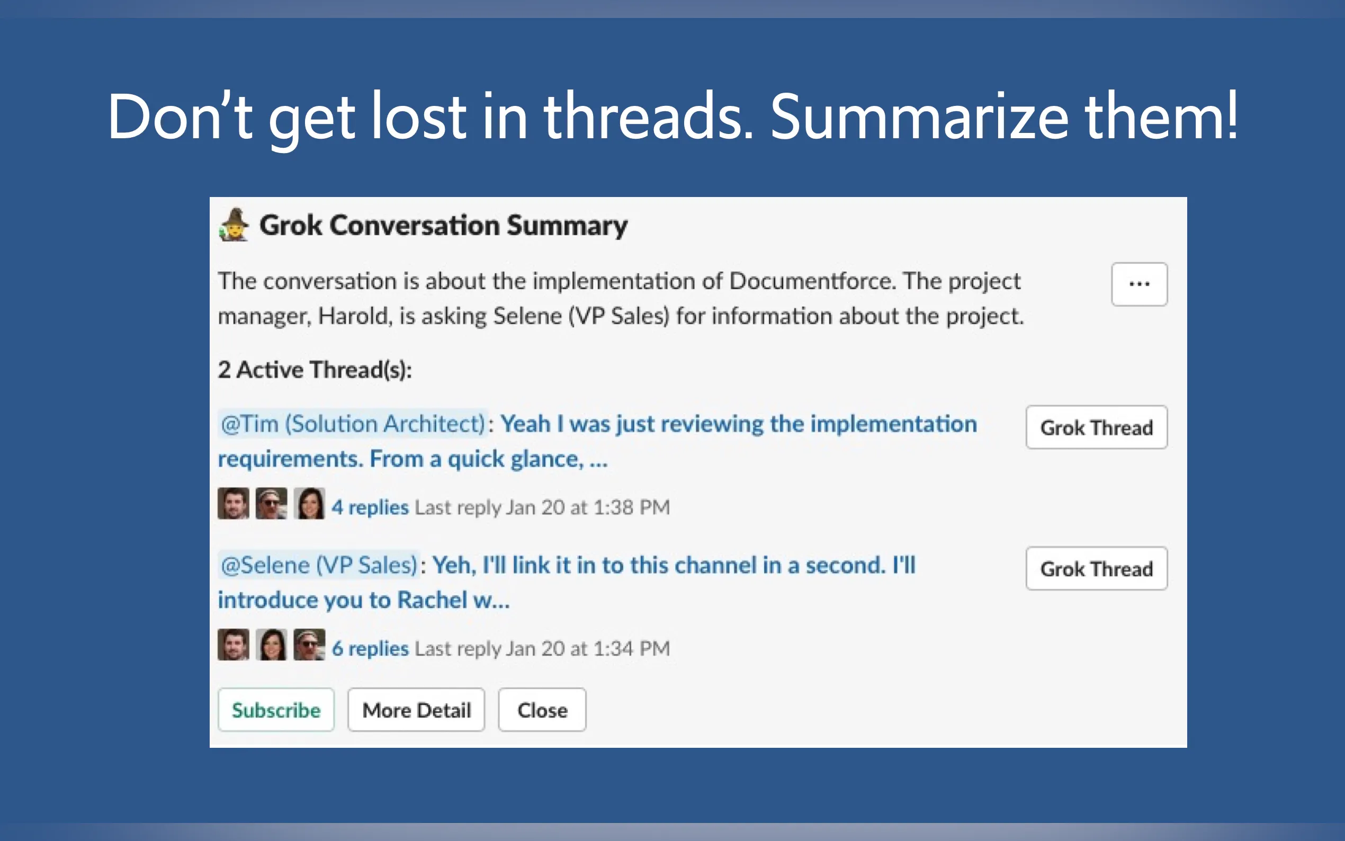Open the three-dot overflow menu
Image resolution: width=1345 pixels, height=841 pixels.
tap(1139, 284)
